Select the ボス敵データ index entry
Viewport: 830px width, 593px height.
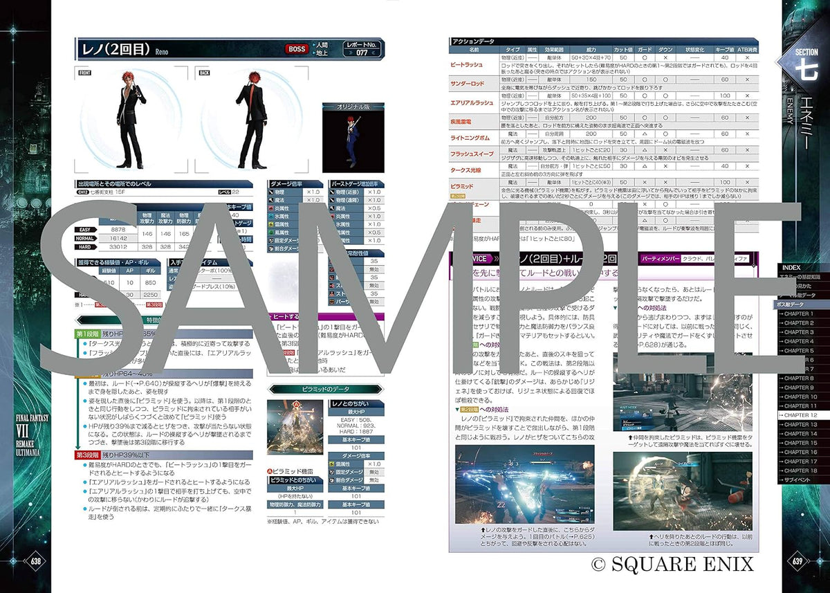801,304
